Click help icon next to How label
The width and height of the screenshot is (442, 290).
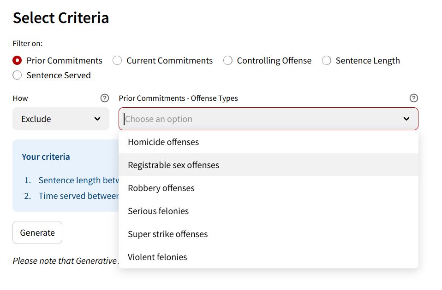[x=105, y=98]
